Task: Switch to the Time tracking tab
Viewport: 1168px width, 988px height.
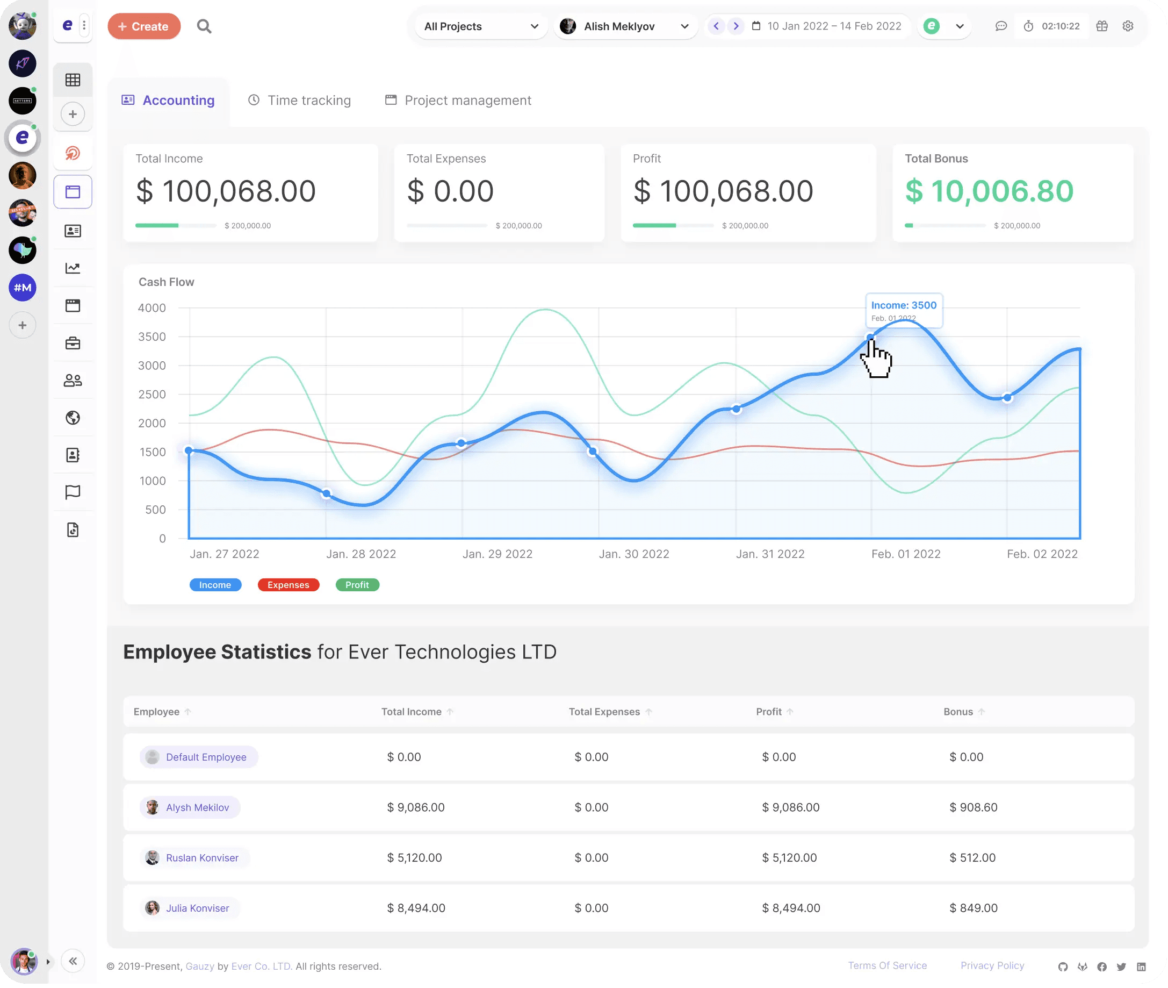Action: pos(299,101)
